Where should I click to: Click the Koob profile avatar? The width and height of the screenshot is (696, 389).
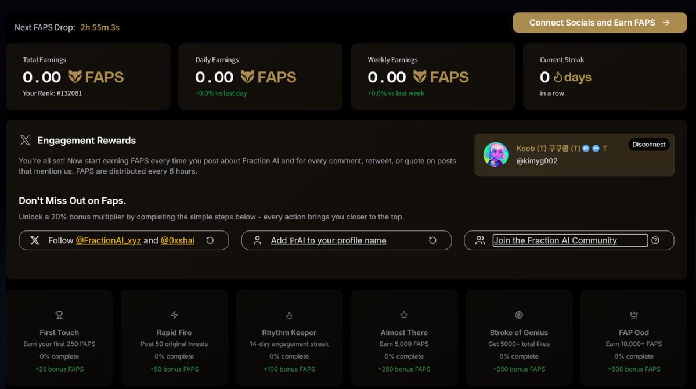(496, 154)
